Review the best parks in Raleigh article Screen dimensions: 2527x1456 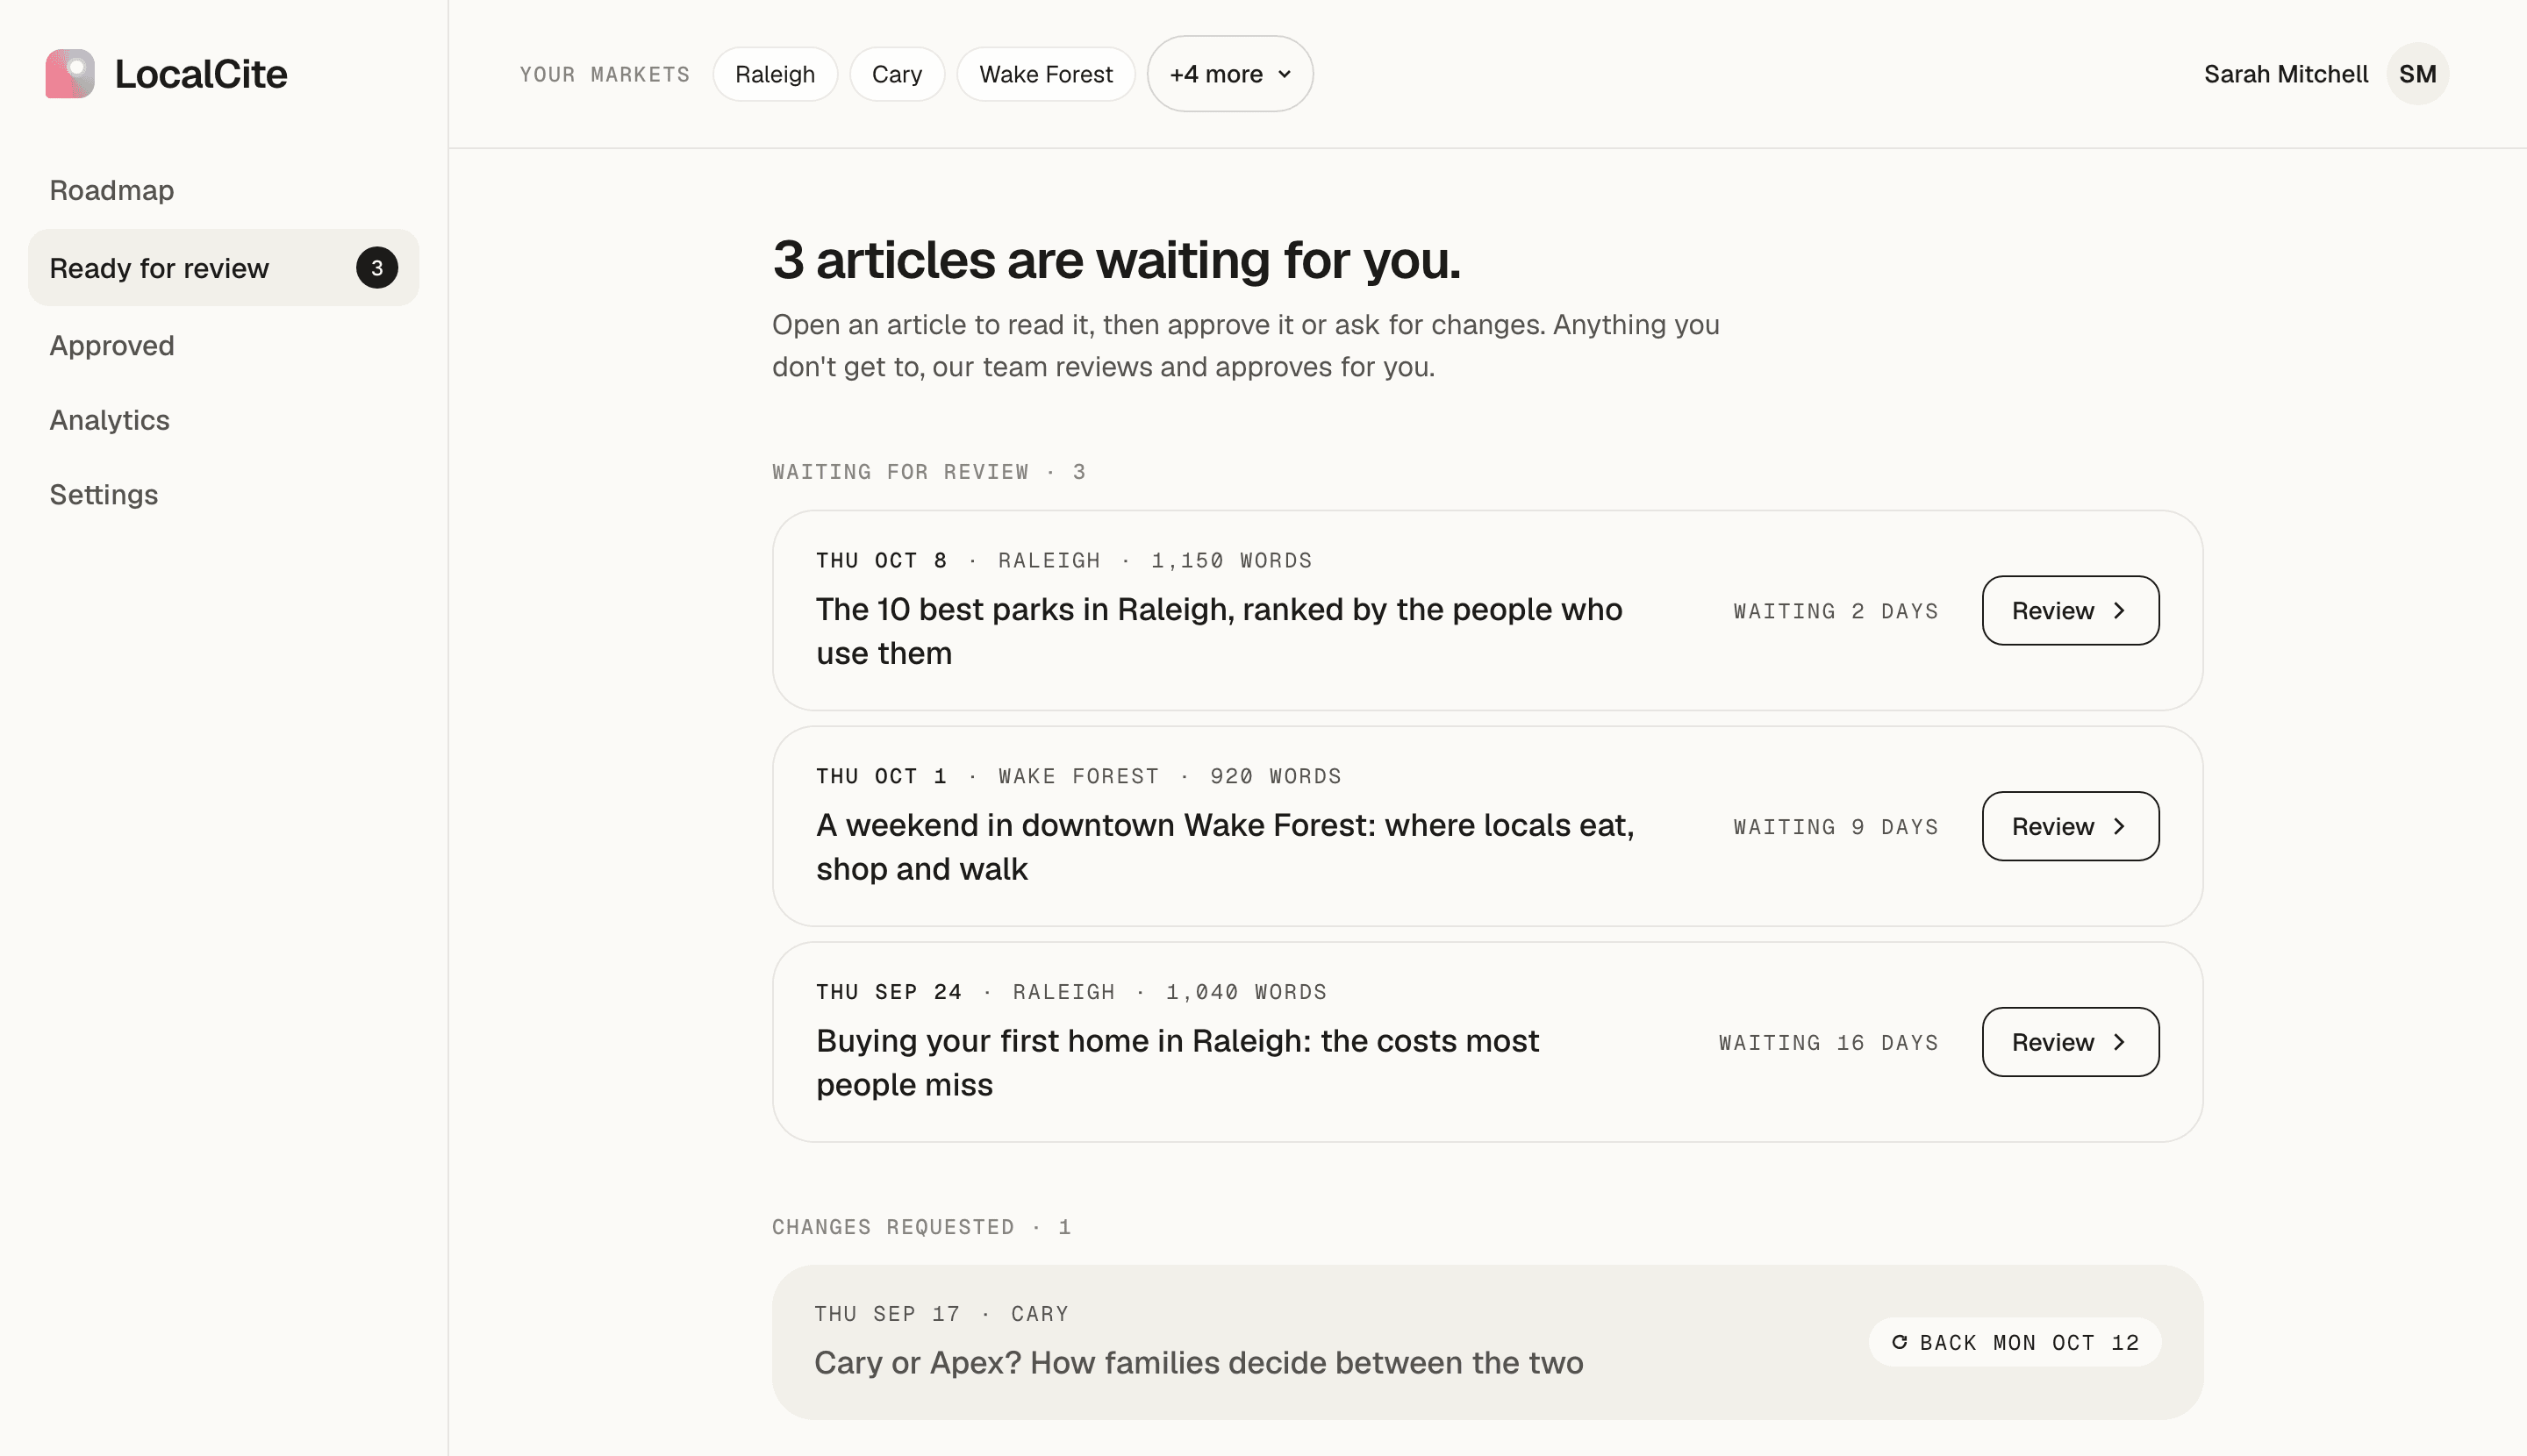click(2070, 611)
